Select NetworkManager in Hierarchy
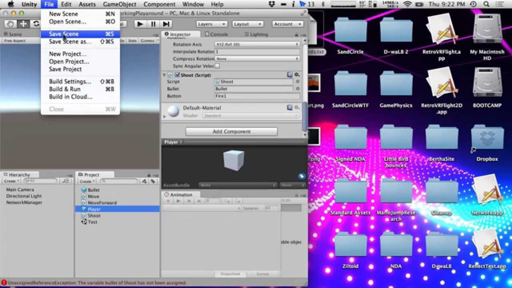Image resolution: width=512 pixels, height=288 pixels. click(x=24, y=202)
